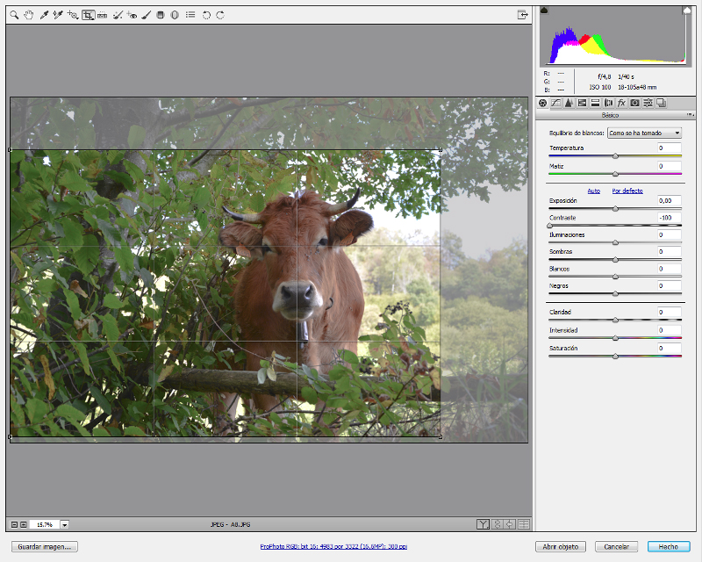Switch to the Tone Curve tab
The height and width of the screenshot is (562, 702).
coord(555,103)
